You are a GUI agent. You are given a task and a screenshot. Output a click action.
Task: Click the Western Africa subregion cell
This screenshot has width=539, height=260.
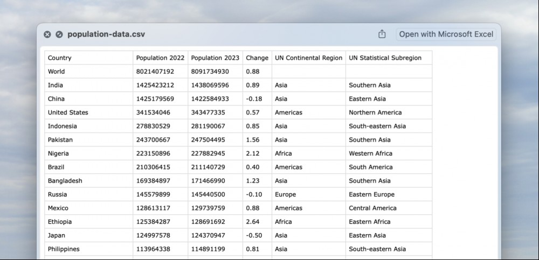(389, 153)
